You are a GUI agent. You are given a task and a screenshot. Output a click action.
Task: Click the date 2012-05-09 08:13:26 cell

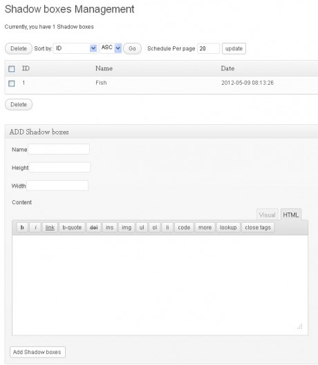click(247, 83)
